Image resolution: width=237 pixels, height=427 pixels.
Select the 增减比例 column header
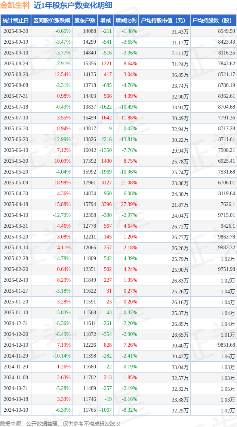point(126,21)
